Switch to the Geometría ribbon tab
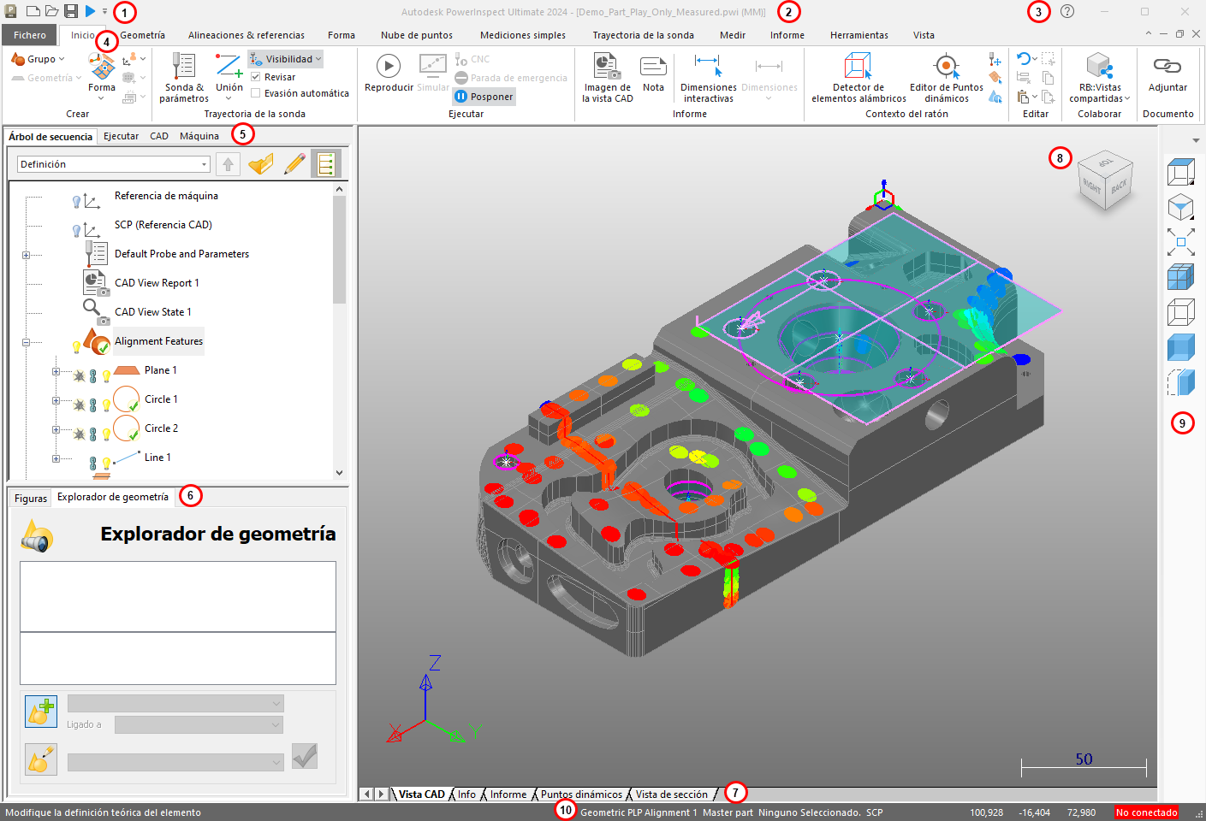This screenshot has height=821, width=1206. [142, 35]
